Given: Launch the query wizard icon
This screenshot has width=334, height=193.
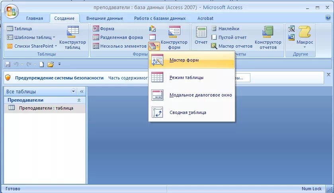Looking at the screenshot, I should (291, 29).
